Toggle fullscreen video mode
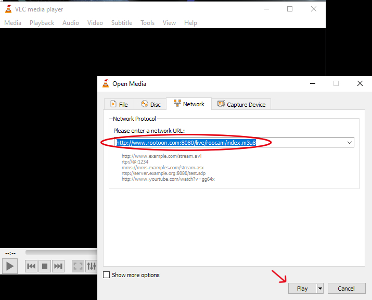This screenshot has width=372, height=300. point(78,266)
